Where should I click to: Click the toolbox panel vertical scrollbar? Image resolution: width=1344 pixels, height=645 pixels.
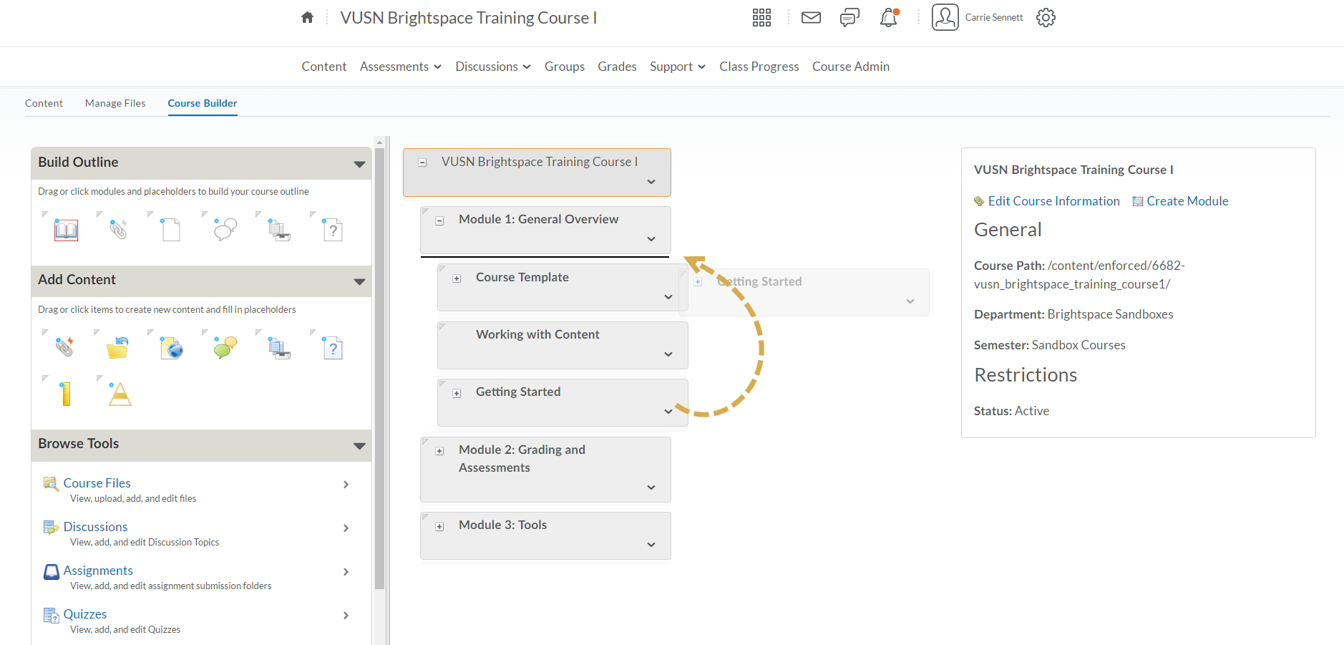click(380, 369)
